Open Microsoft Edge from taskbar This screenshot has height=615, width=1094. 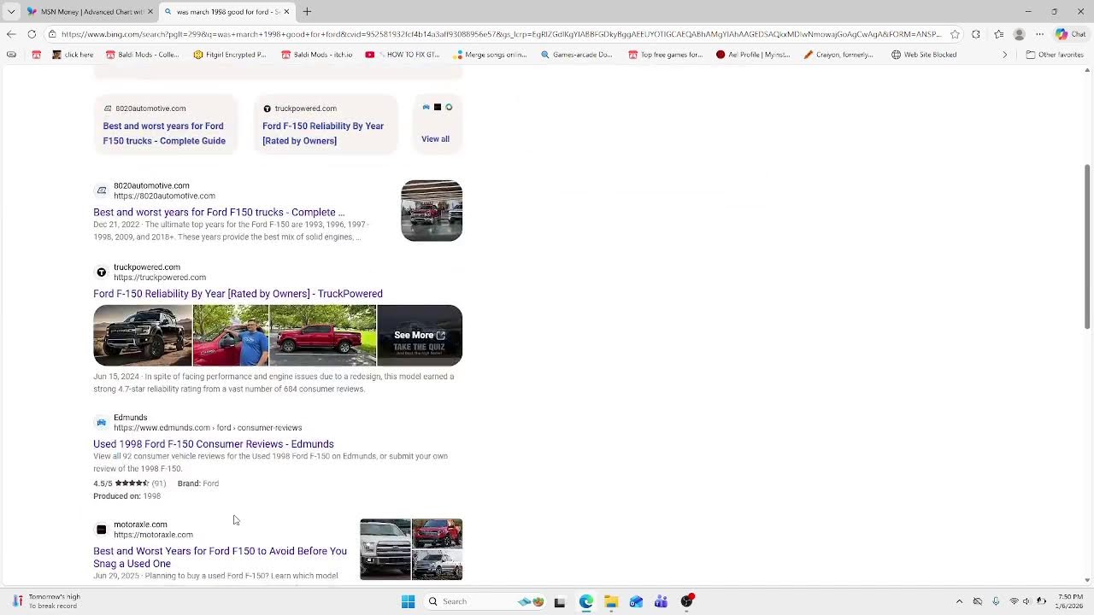[585, 601]
